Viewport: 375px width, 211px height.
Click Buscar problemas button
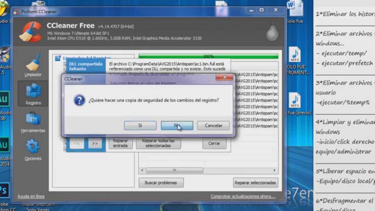pyautogui.click(x=161, y=183)
